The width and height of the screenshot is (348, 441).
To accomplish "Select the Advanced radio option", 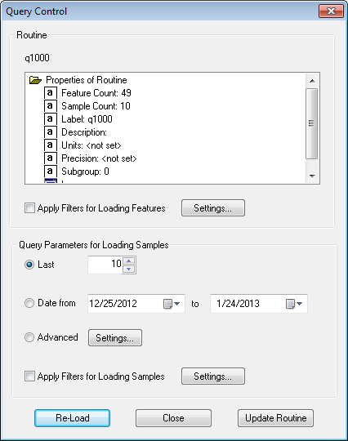I will [29, 337].
